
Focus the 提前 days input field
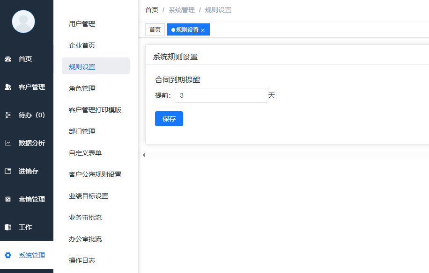(x=222, y=95)
